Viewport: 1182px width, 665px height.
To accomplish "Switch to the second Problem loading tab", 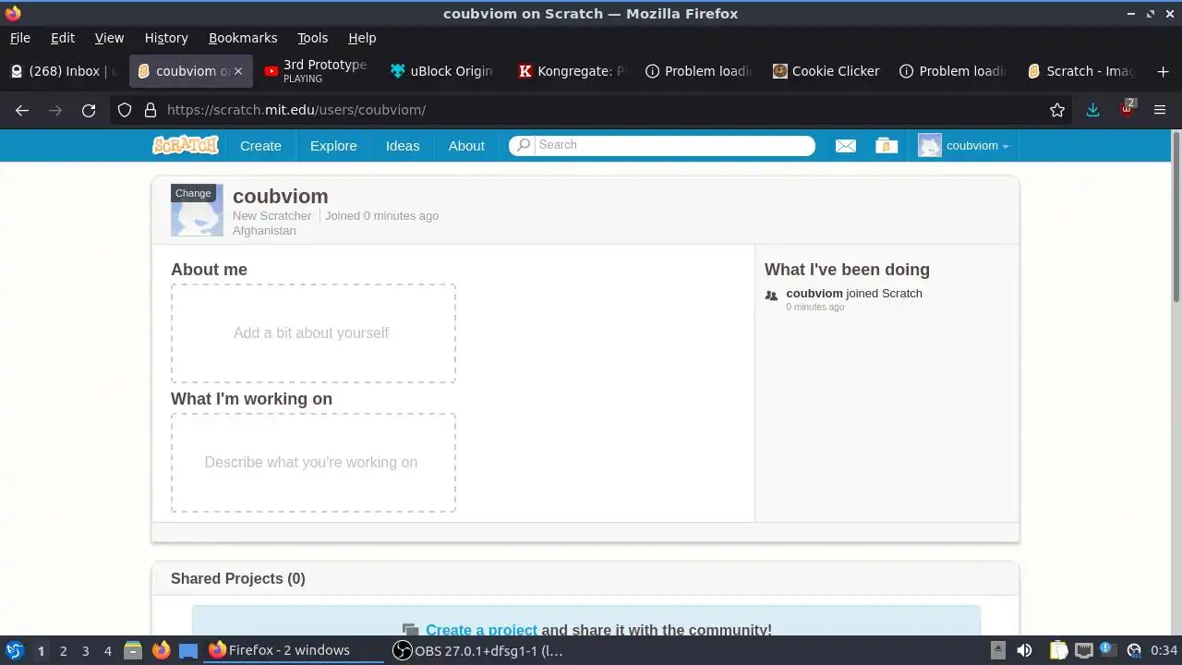I will (953, 71).
